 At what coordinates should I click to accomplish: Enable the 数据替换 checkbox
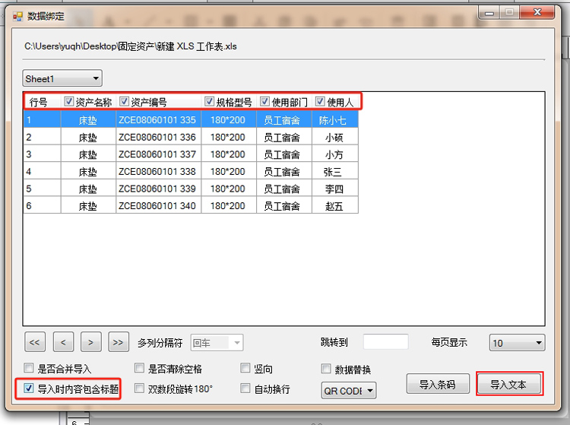327,369
